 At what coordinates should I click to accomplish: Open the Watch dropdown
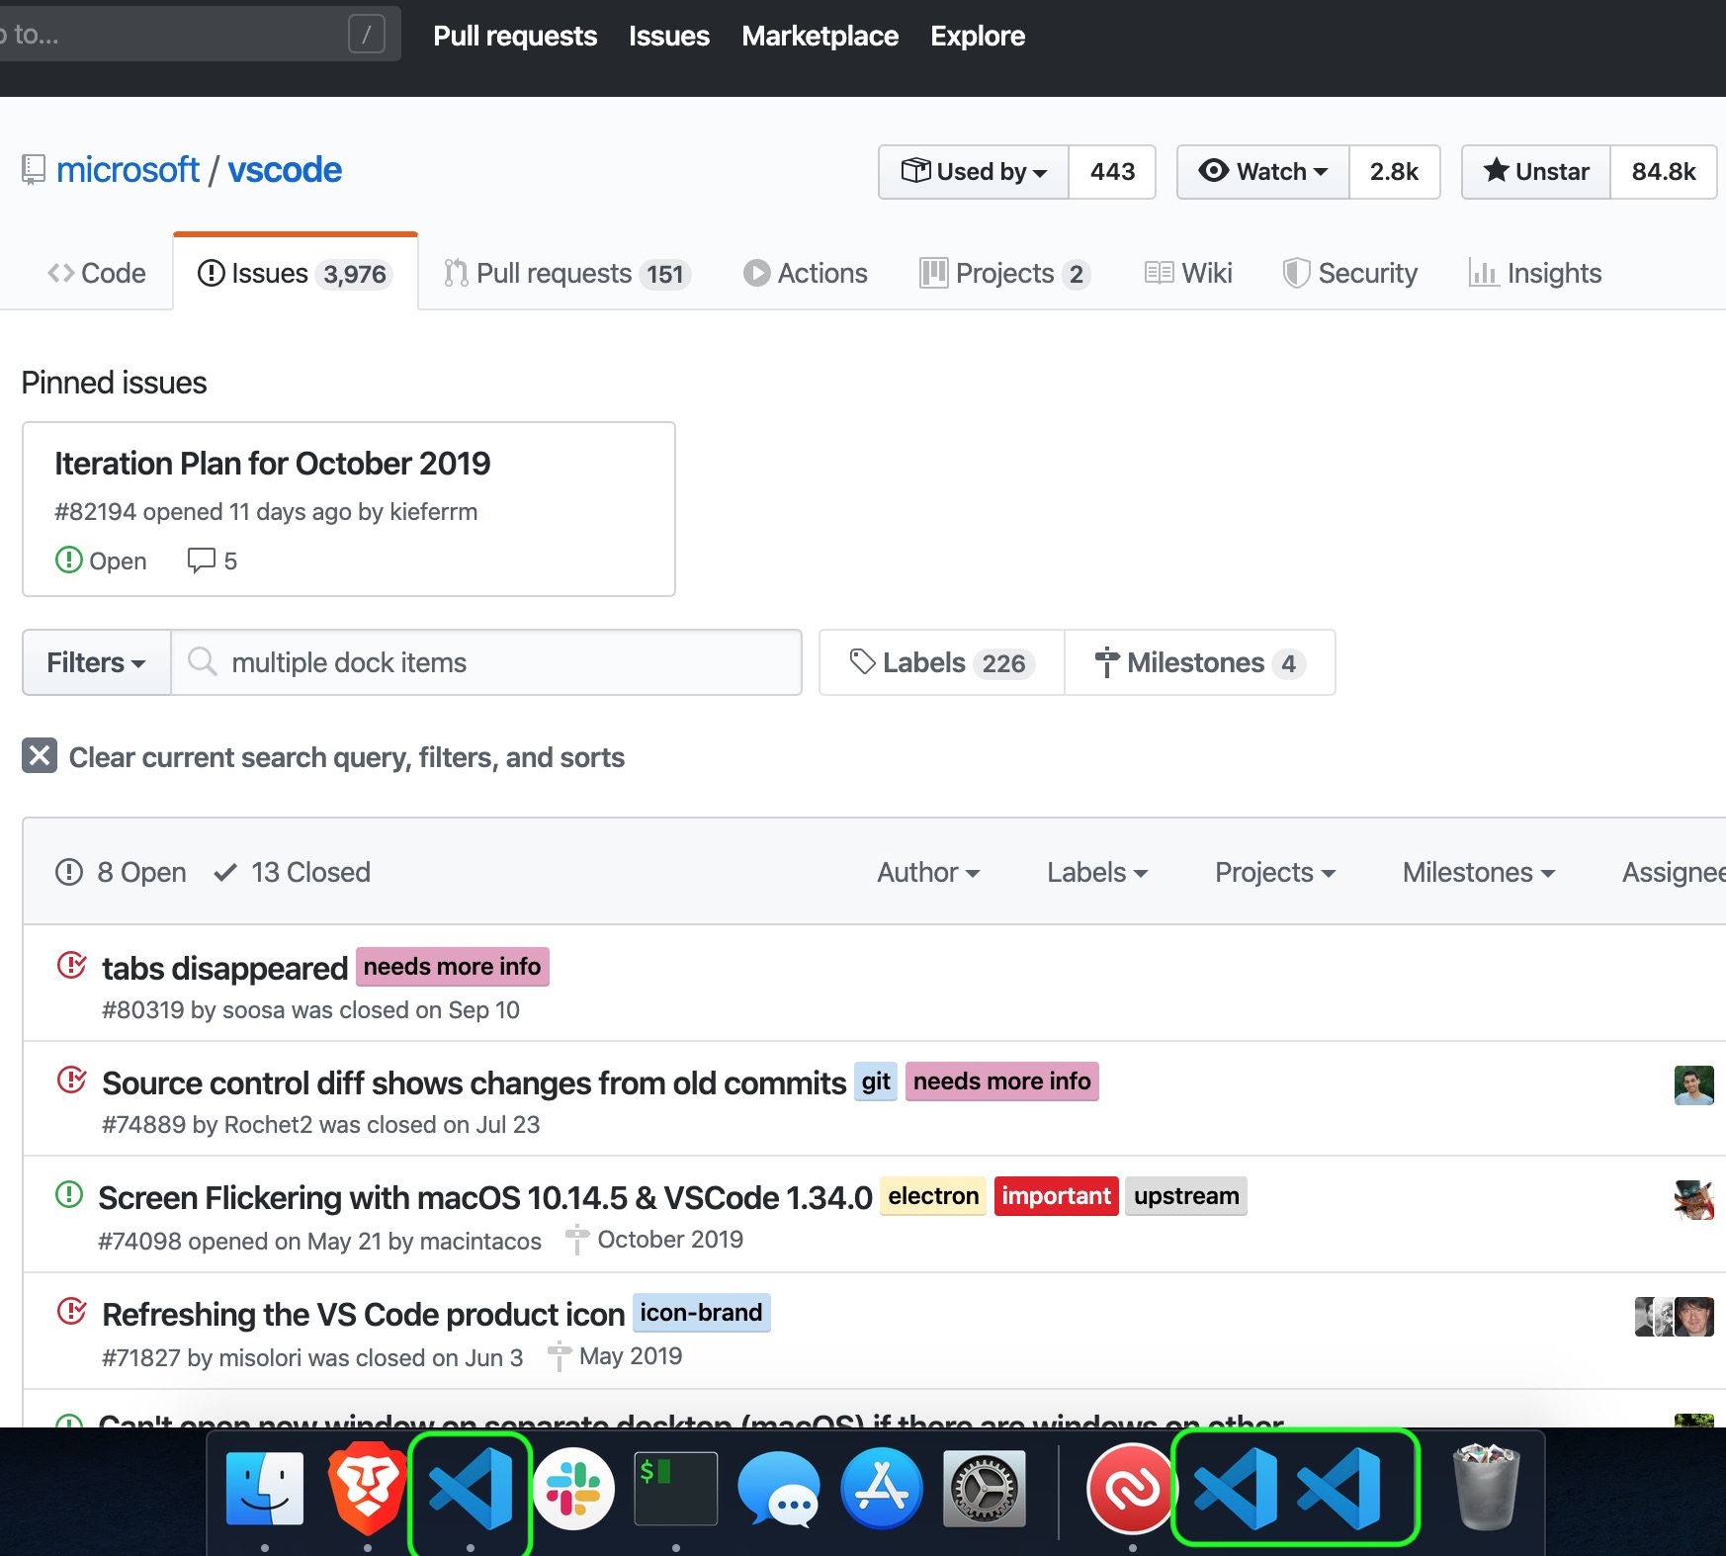(x=1263, y=172)
